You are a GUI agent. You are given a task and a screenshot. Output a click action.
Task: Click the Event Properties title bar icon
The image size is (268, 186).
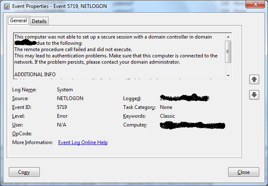pos(7,6)
